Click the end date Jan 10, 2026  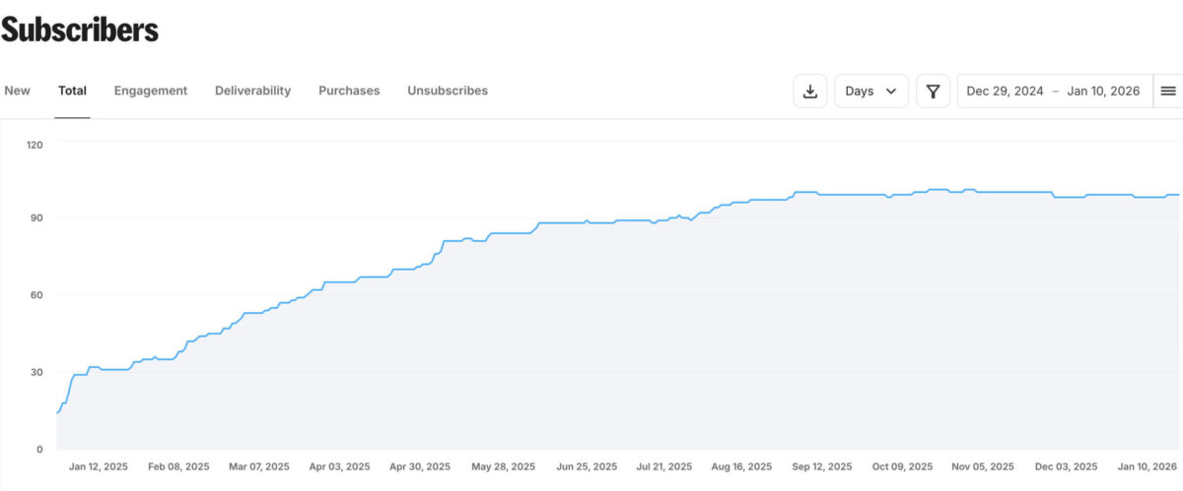pyautogui.click(x=1103, y=91)
